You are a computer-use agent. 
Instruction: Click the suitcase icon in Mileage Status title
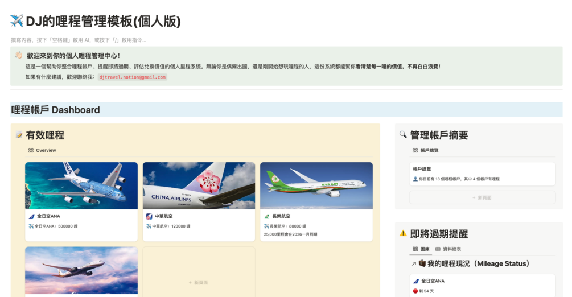[422, 263]
